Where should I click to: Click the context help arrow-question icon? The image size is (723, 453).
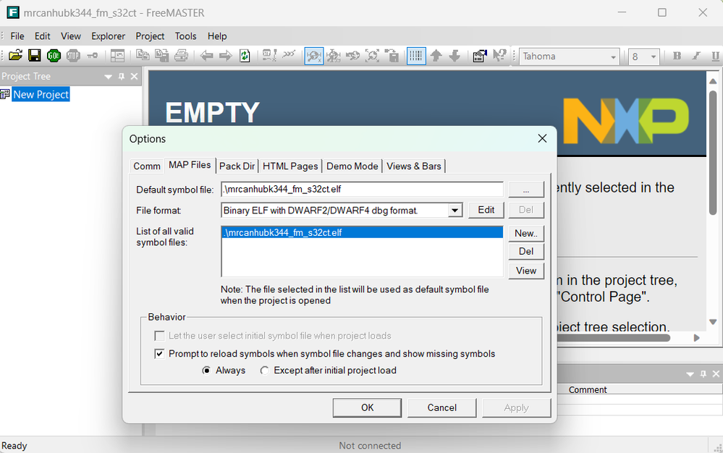[499, 56]
